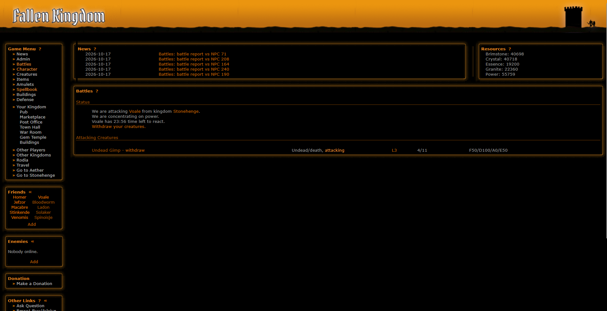Click Withdraw your creatures link
The height and width of the screenshot is (311, 607).
click(x=119, y=127)
